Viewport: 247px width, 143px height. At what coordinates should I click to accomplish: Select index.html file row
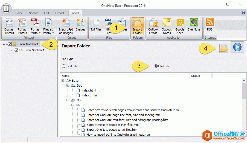point(89,90)
